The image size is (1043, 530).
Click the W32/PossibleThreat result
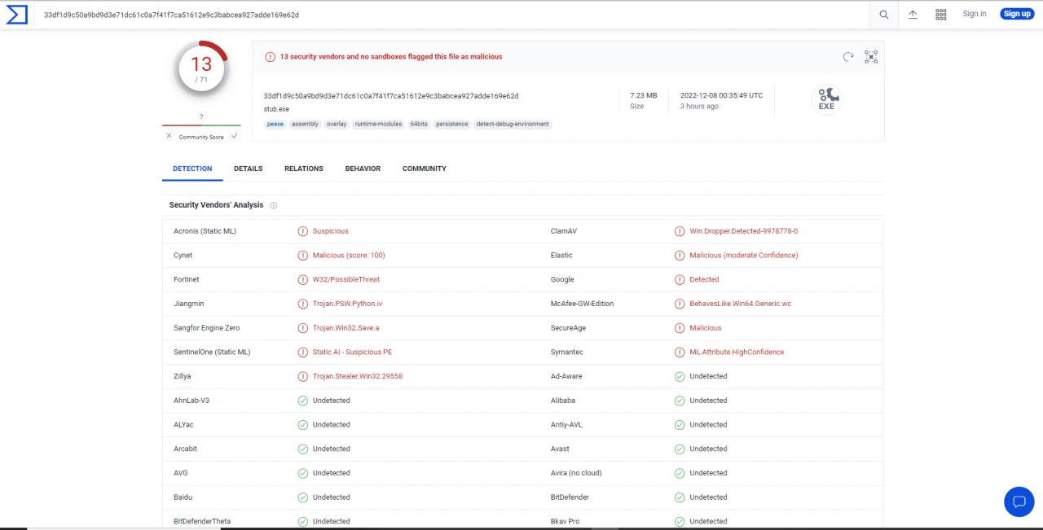coord(346,279)
